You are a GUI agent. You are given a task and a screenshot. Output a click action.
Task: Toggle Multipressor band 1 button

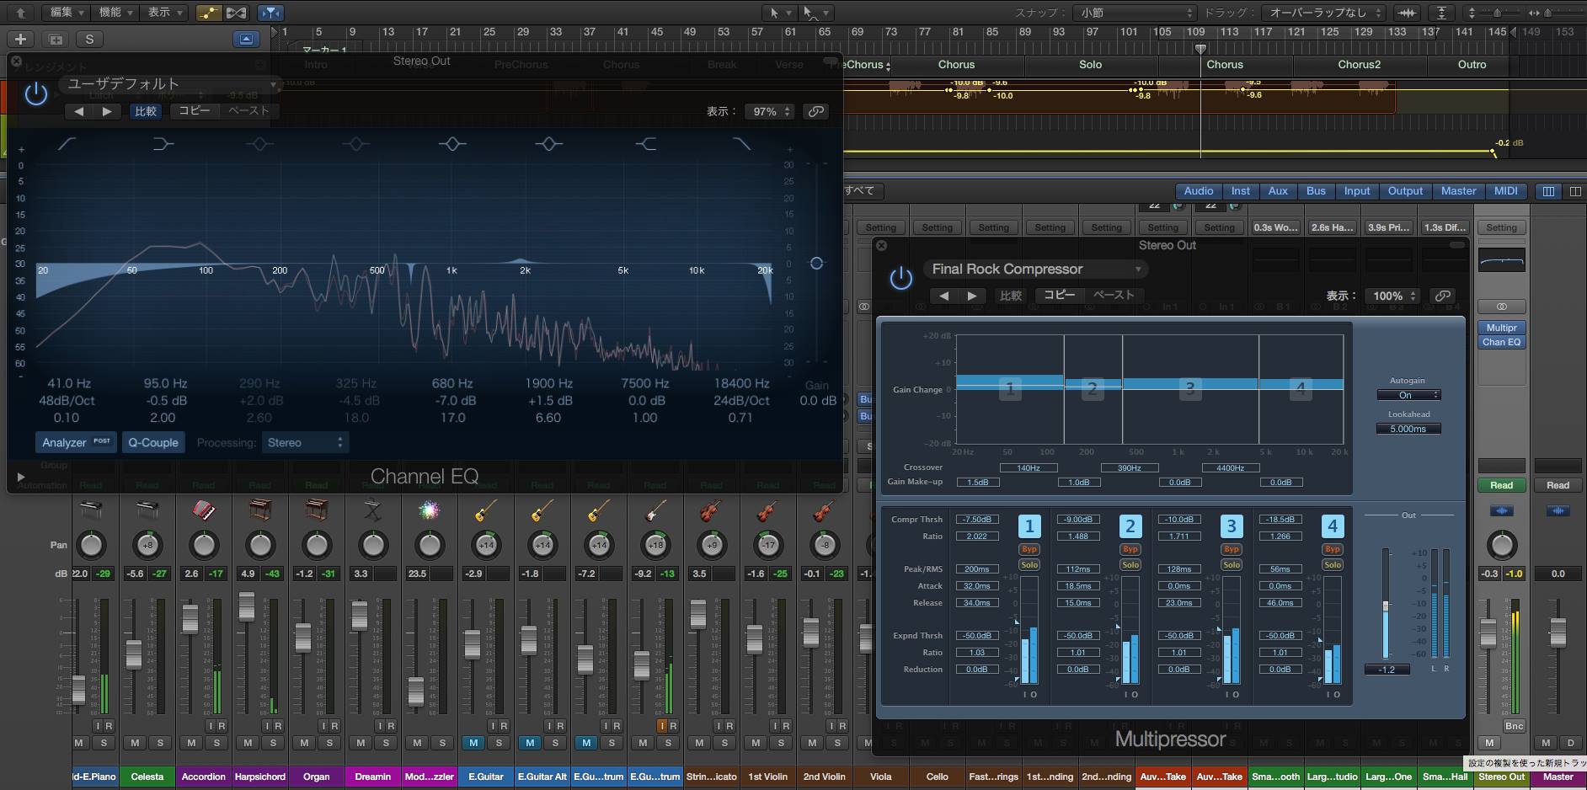coord(1029,526)
